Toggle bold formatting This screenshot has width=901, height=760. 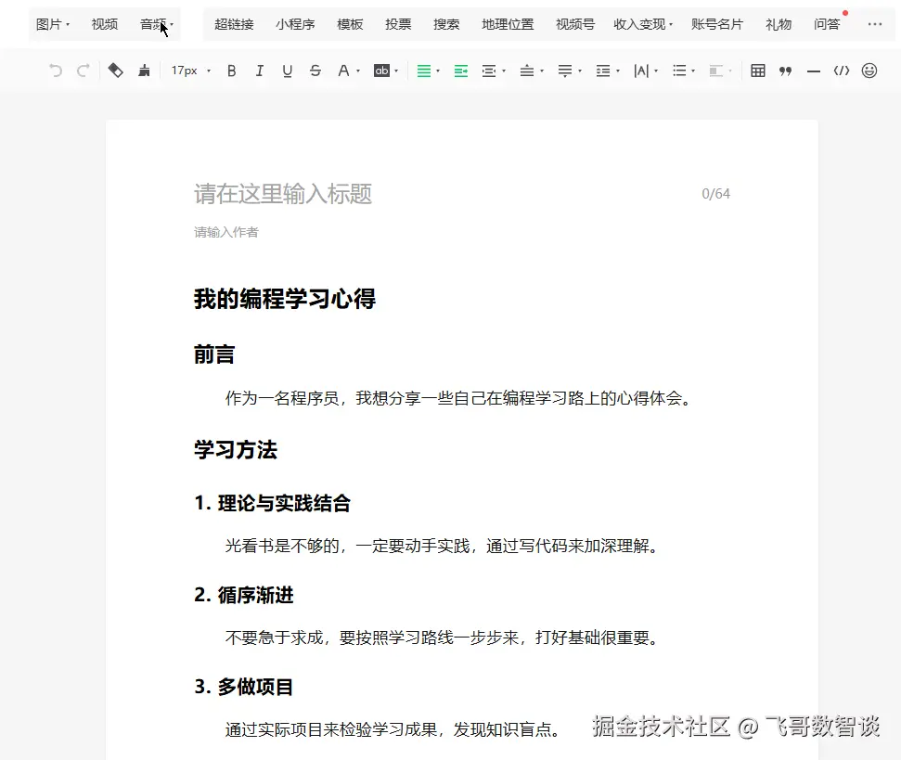click(232, 71)
